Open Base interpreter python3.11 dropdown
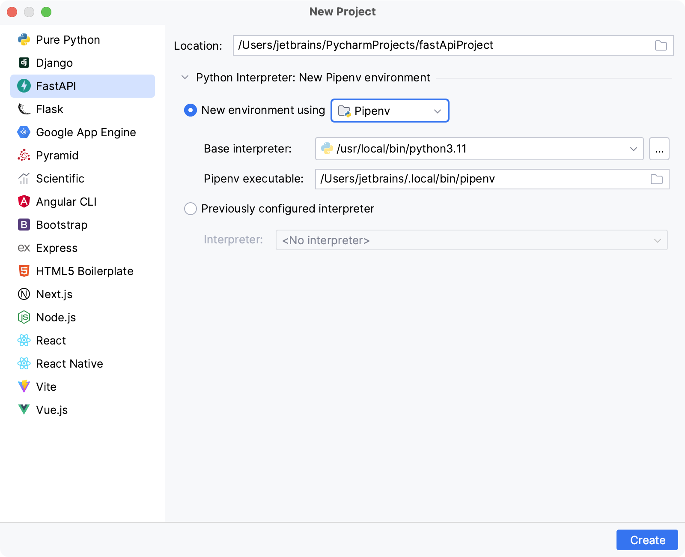The image size is (685, 557). (x=479, y=149)
